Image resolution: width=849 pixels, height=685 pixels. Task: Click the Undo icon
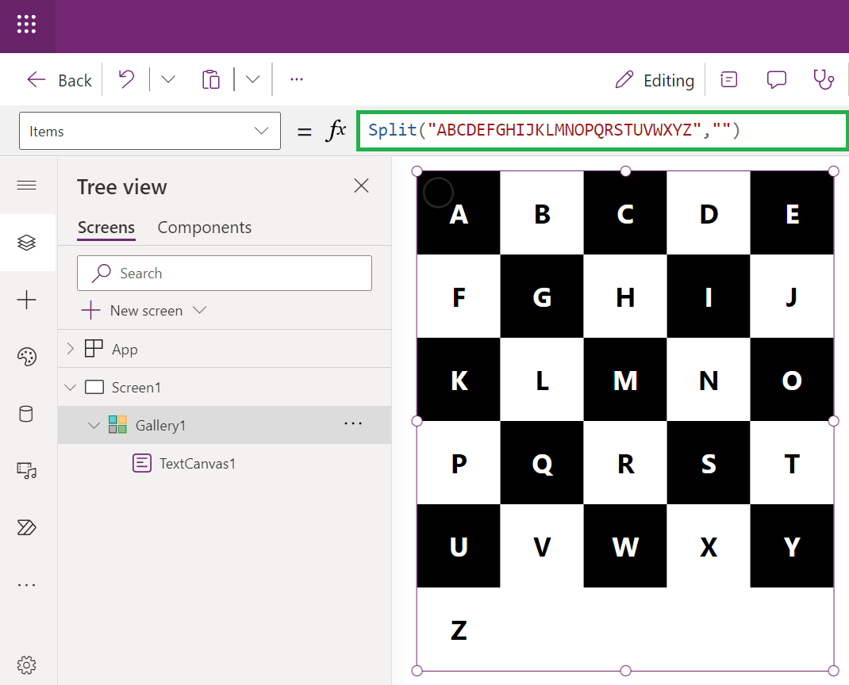coord(126,79)
